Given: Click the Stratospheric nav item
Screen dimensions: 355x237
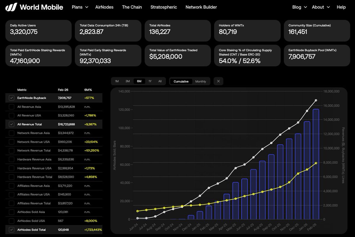Looking at the screenshot, I should pos(164,7).
